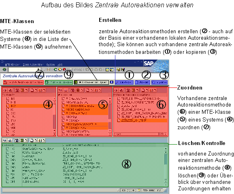
Task: Click the Create New Session icon
Action: coord(107,70)
